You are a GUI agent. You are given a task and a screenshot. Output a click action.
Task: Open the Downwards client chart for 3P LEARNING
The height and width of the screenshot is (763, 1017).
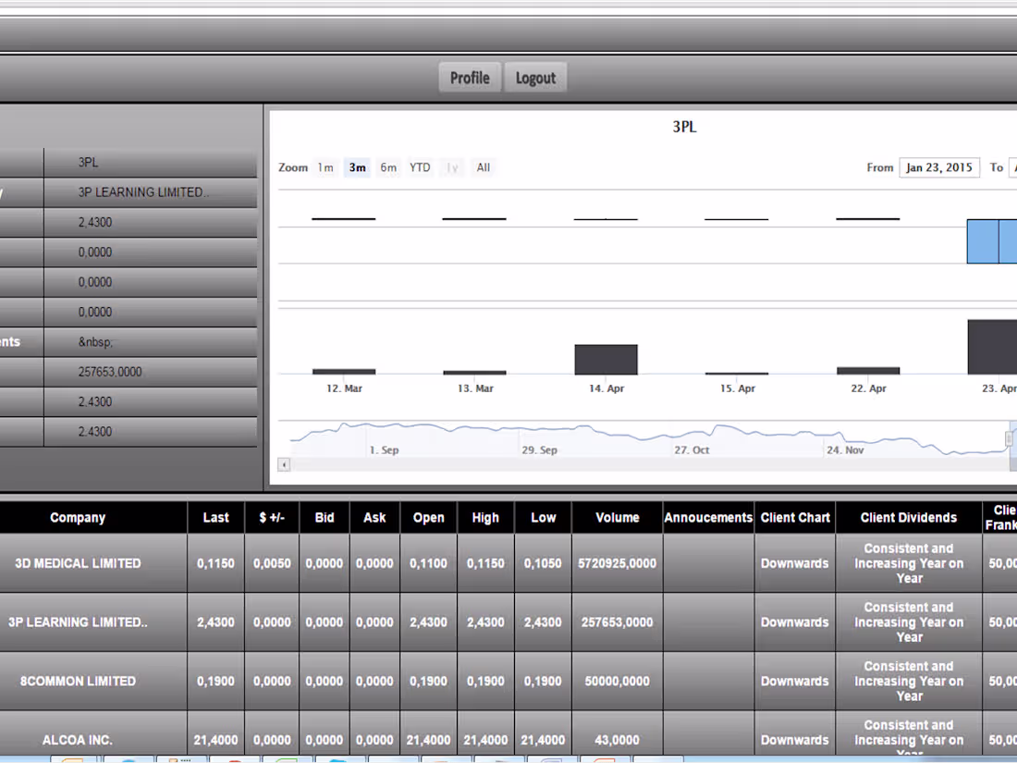tap(794, 621)
